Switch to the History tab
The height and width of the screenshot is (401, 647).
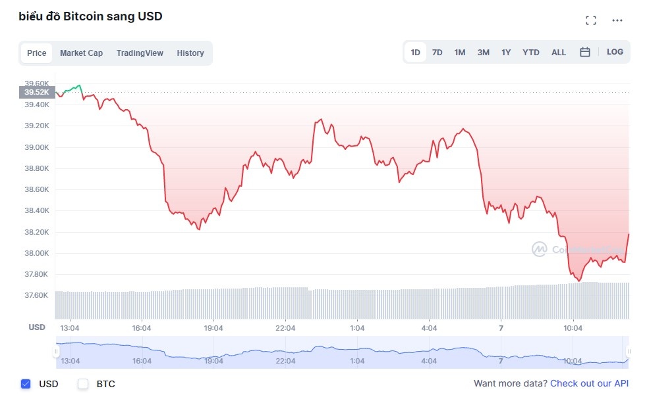pyautogui.click(x=190, y=53)
